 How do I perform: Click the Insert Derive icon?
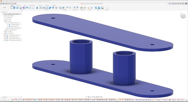96,8
